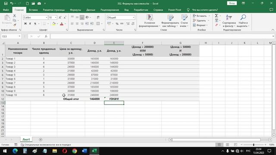Increase font size
The width and height of the screenshot is (276, 155).
pyautogui.click(x=60, y=17)
